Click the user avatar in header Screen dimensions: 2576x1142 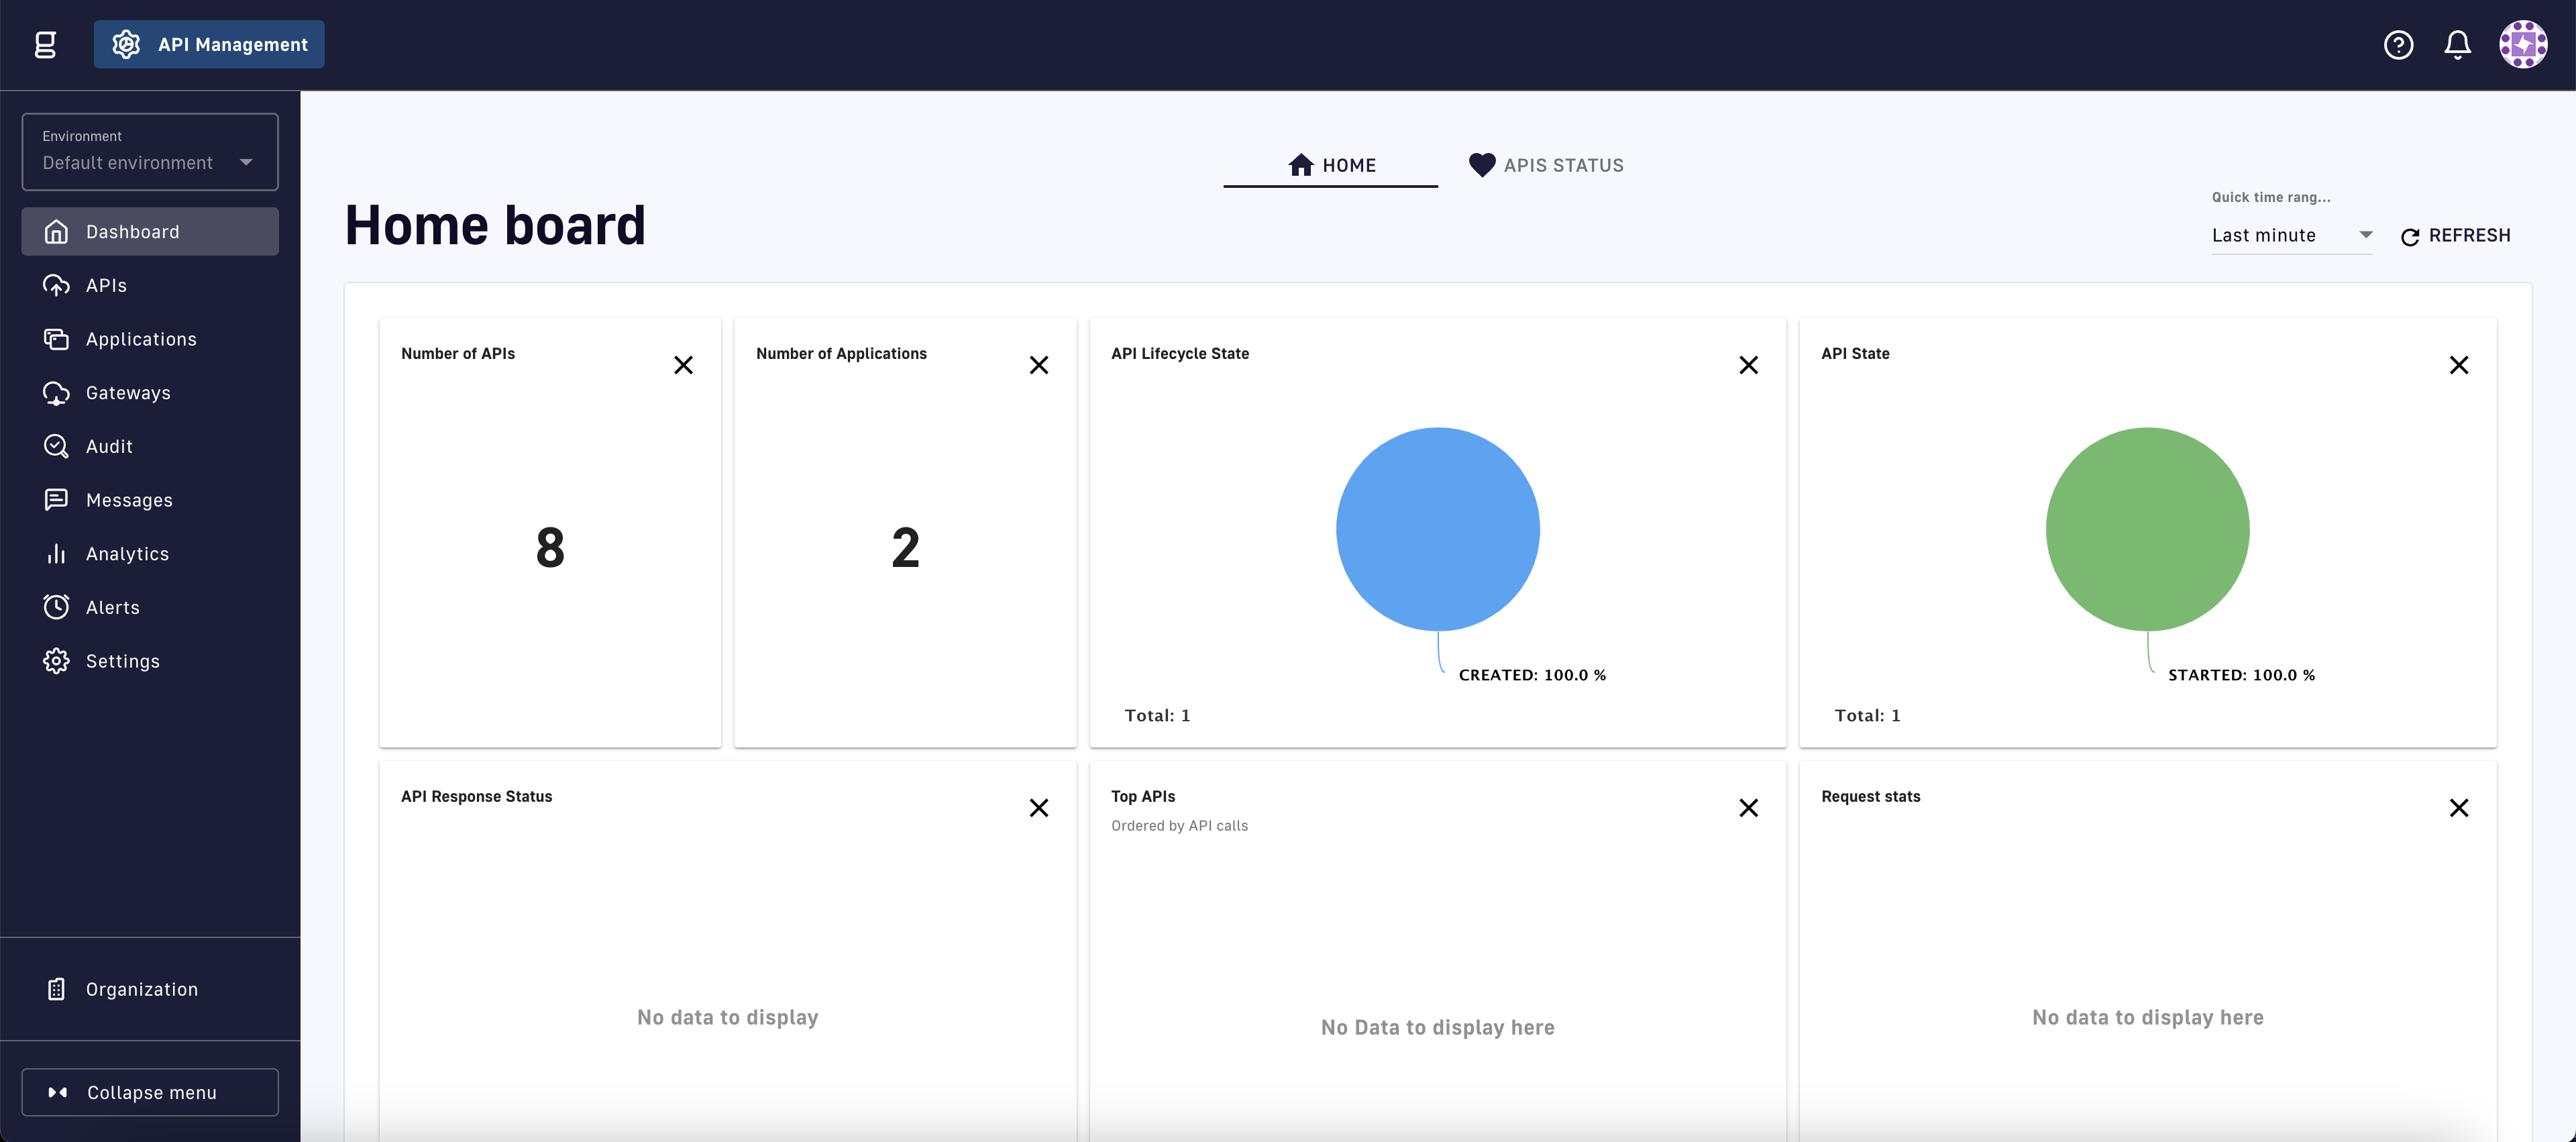point(2522,44)
